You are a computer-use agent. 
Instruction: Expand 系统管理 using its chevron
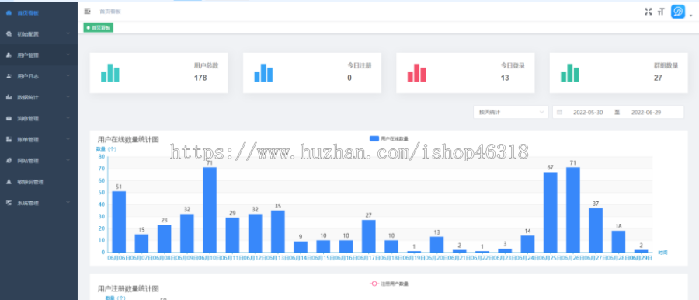(x=68, y=202)
